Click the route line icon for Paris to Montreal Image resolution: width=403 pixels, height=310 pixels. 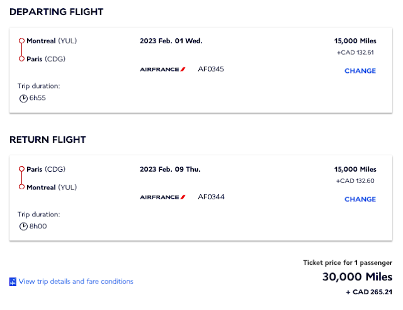point(21,178)
